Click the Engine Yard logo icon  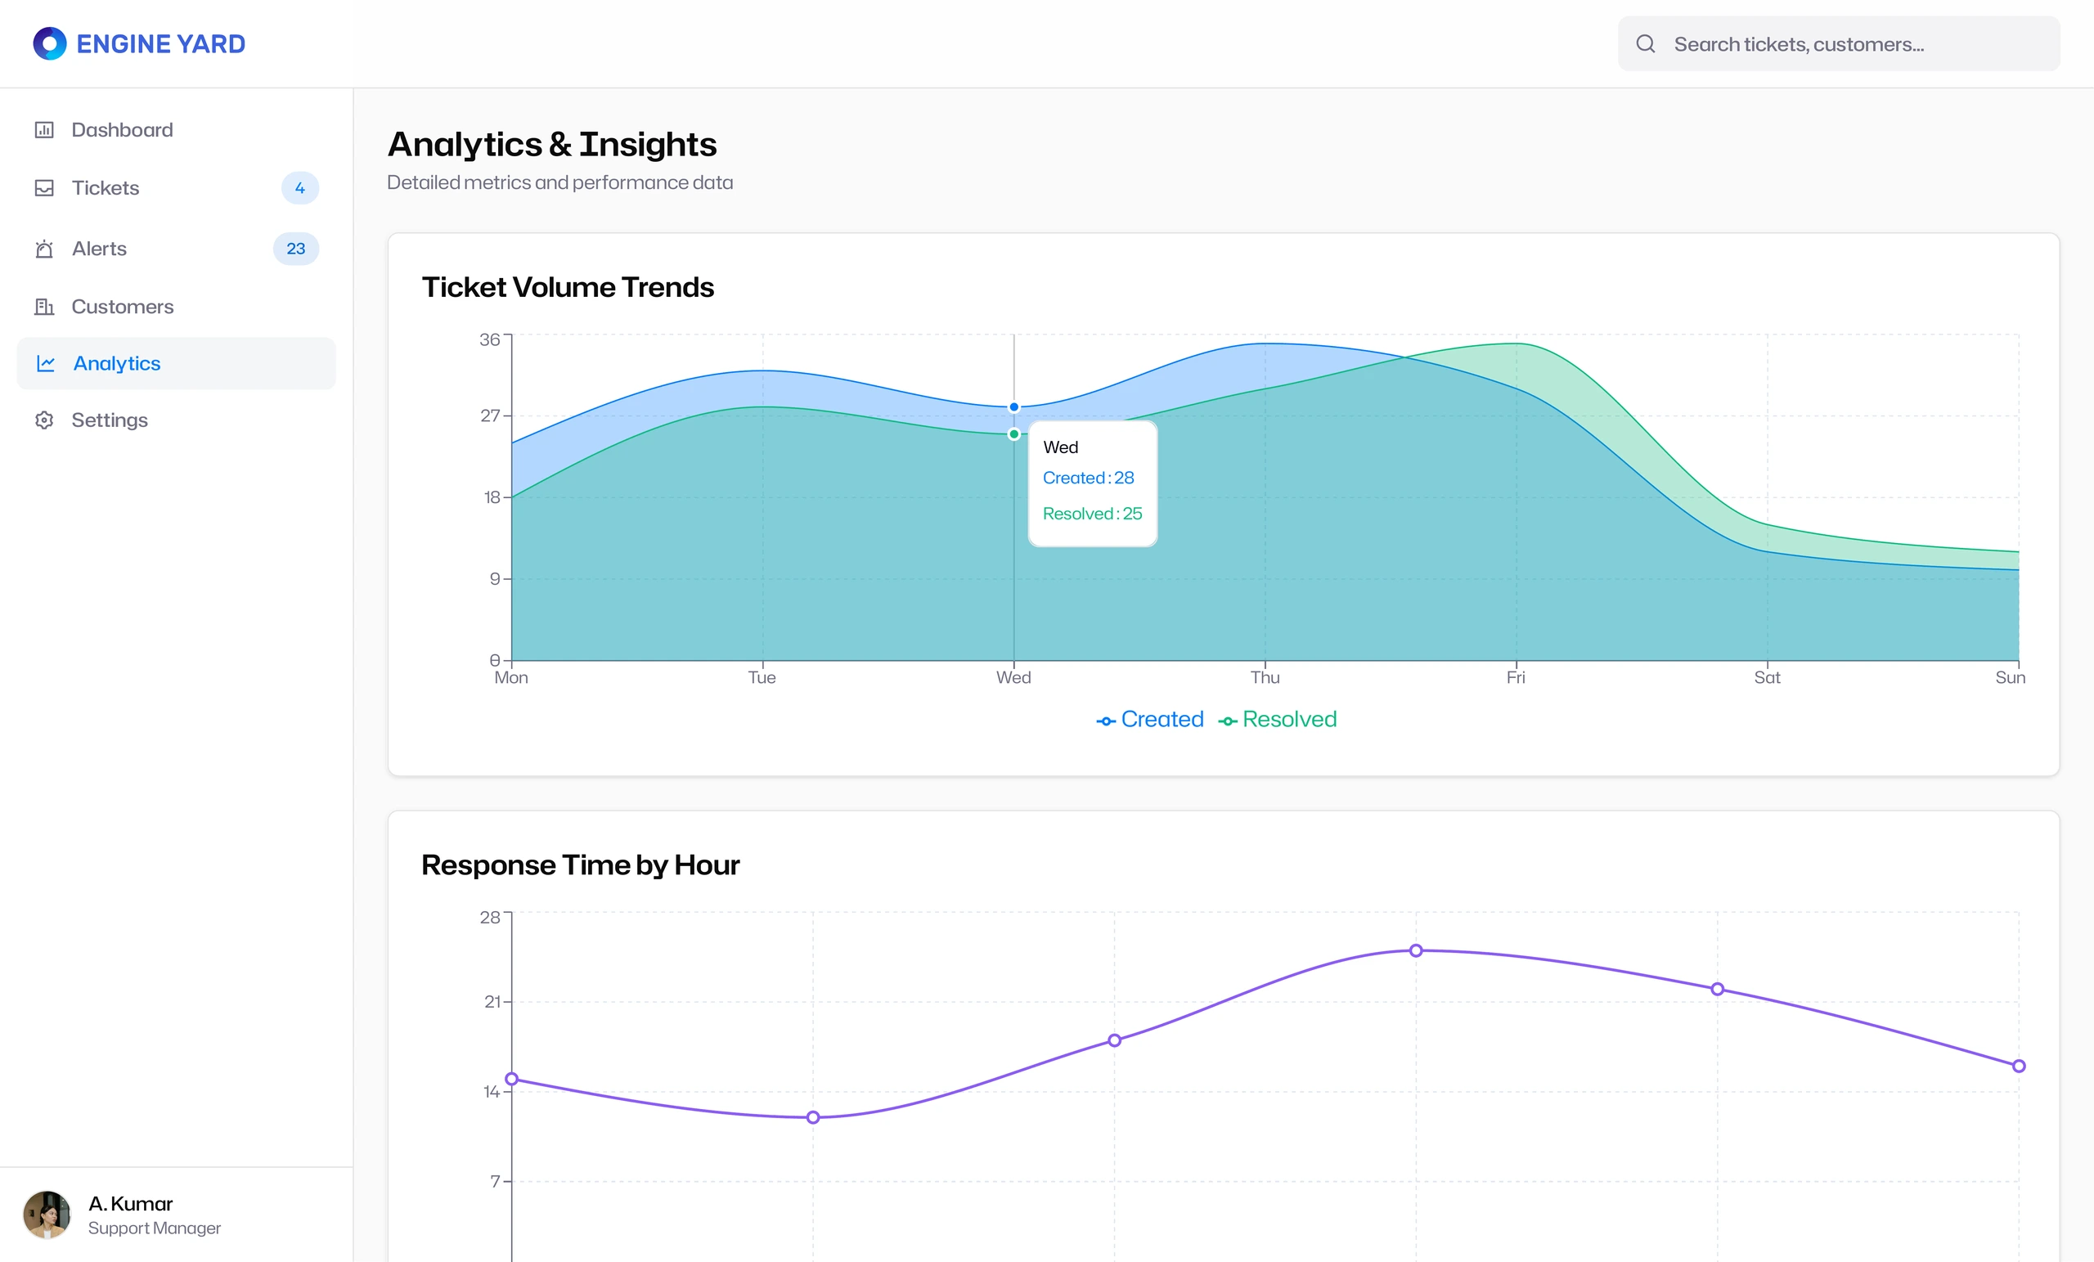point(49,43)
